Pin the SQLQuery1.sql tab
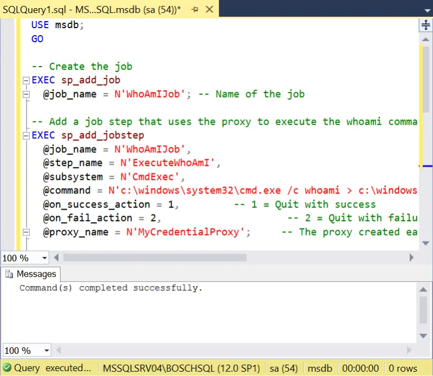 click(x=195, y=10)
